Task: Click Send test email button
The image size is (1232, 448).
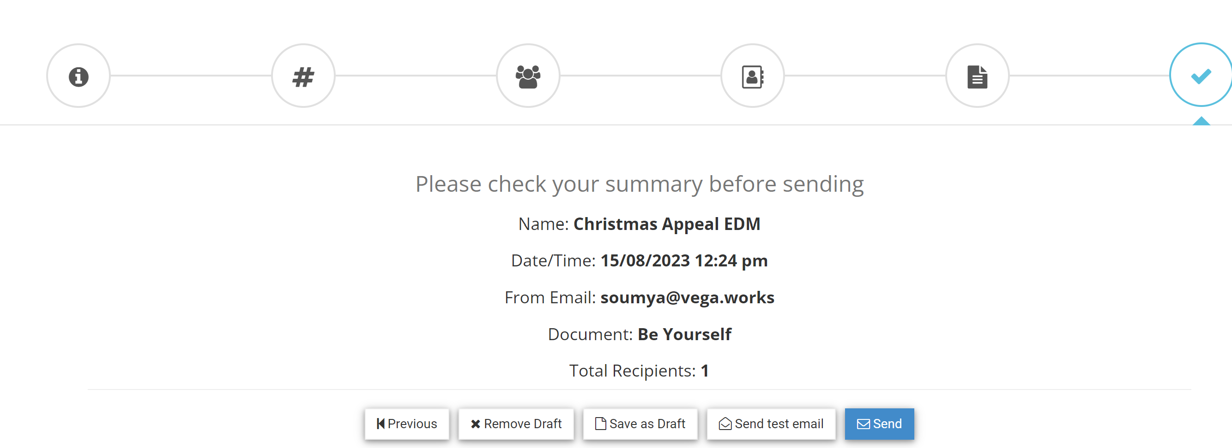Action: [x=771, y=424]
